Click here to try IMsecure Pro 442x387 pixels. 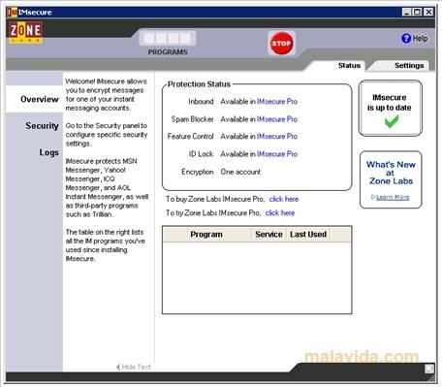(280, 213)
